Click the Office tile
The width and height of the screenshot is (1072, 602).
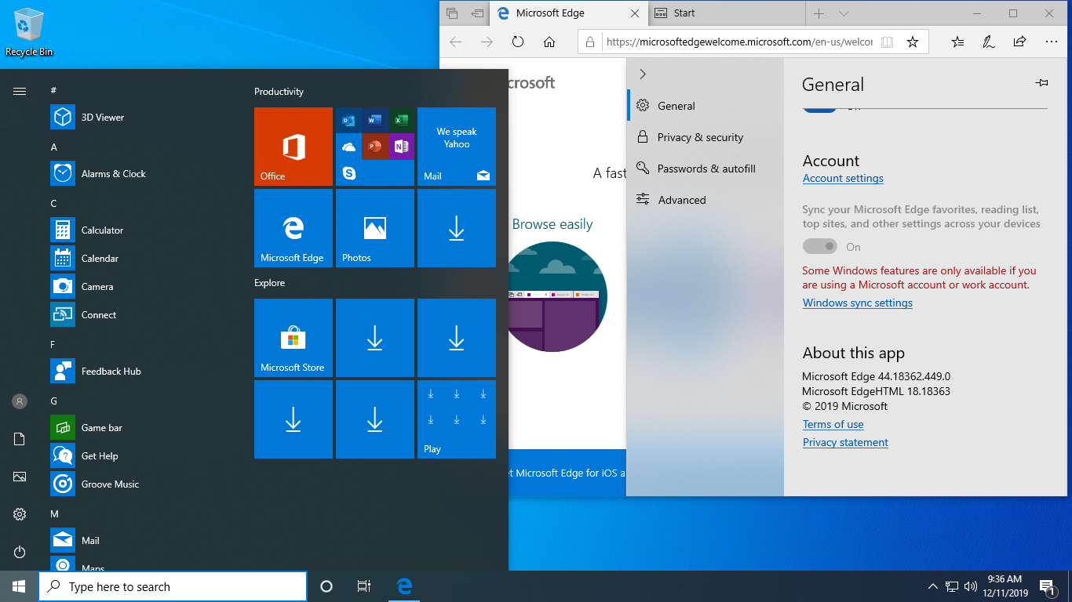(x=294, y=147)
